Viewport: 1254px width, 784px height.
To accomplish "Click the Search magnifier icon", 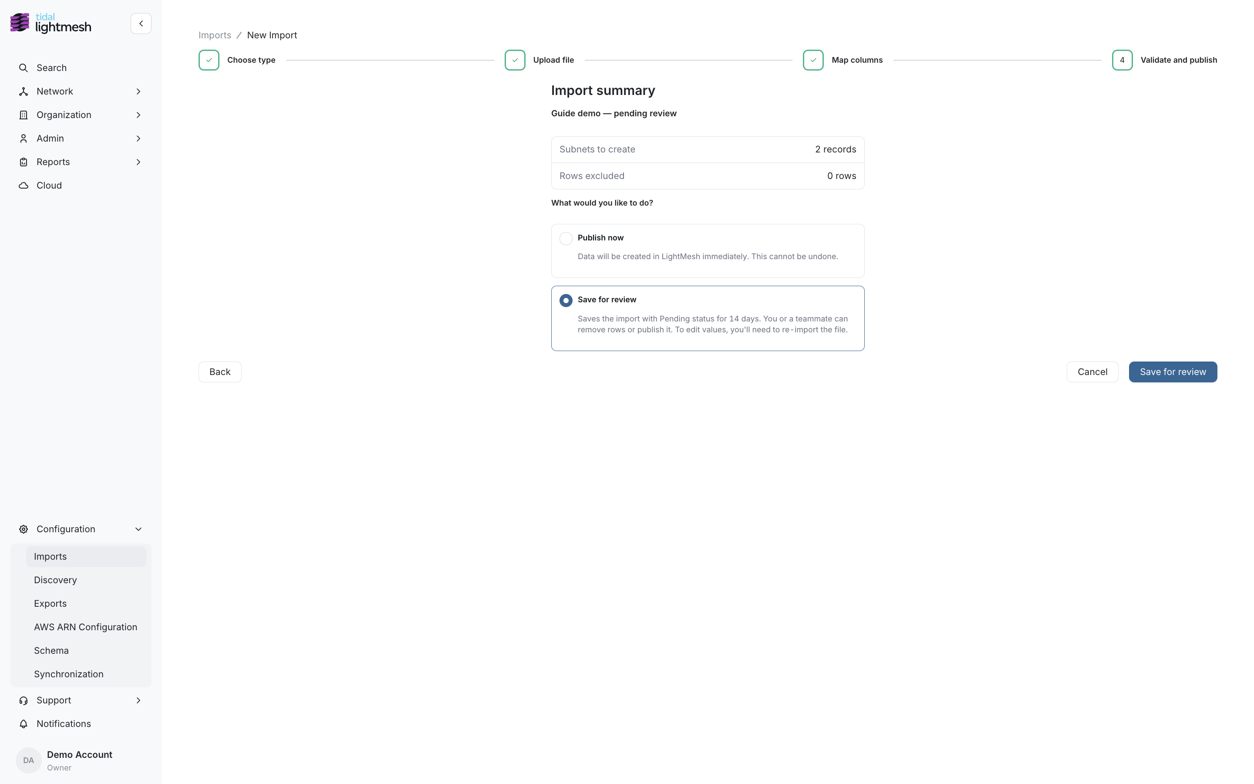I will 24,68.
